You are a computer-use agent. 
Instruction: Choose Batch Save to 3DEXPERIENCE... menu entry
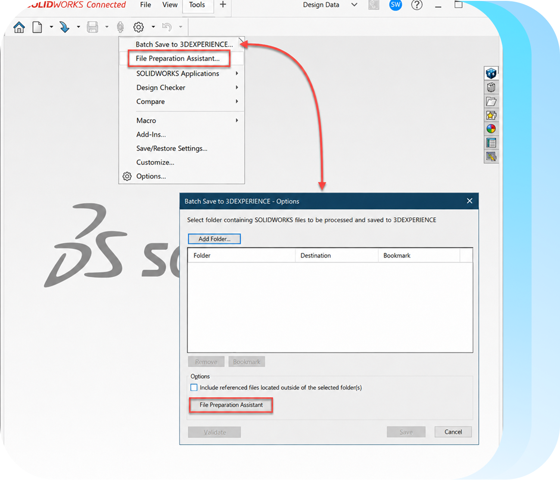(184, 44)
